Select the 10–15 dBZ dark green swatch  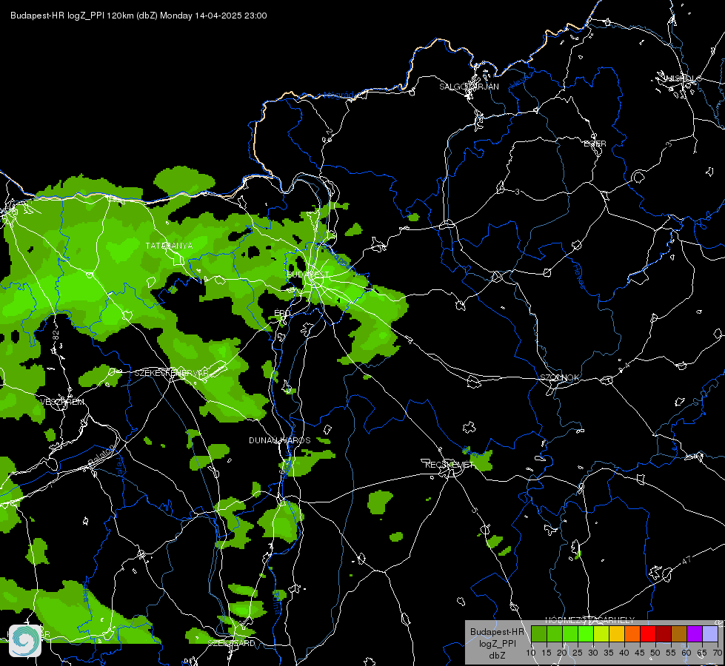pos(538,633)
